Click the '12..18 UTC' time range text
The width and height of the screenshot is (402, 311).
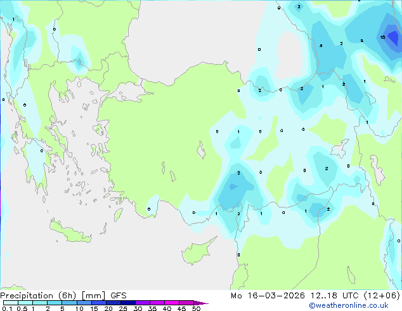click(x=335, y=296)
